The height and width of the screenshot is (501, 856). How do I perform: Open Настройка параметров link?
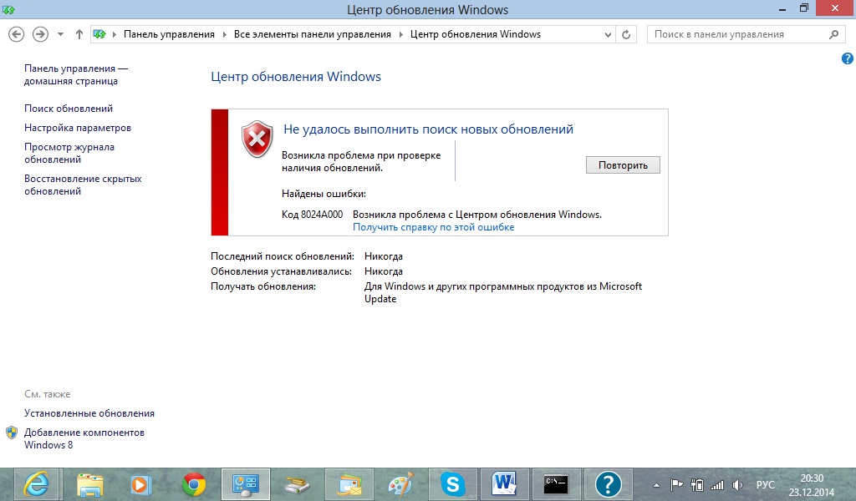coord(78,128)
